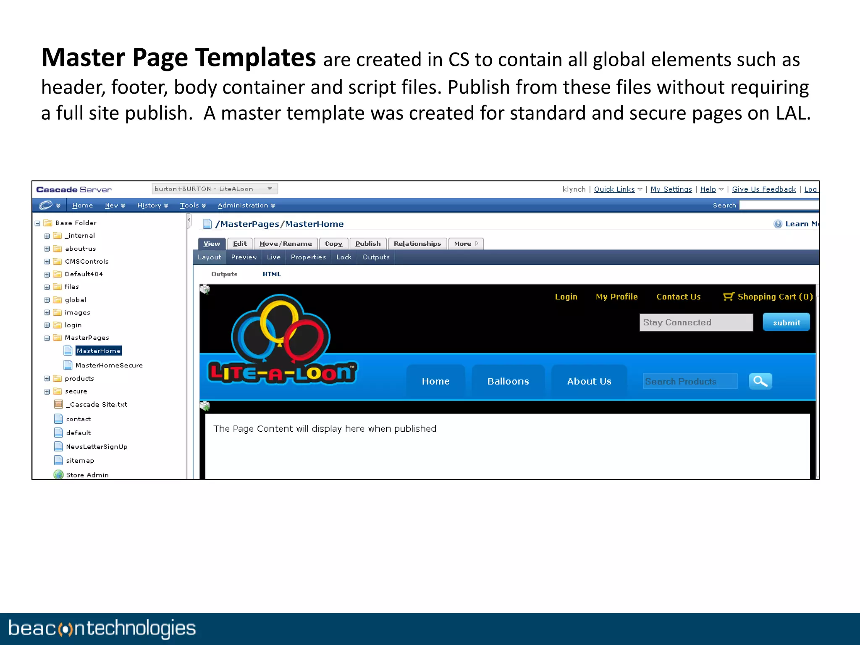Expand the More tab

(x=466, y=244)
